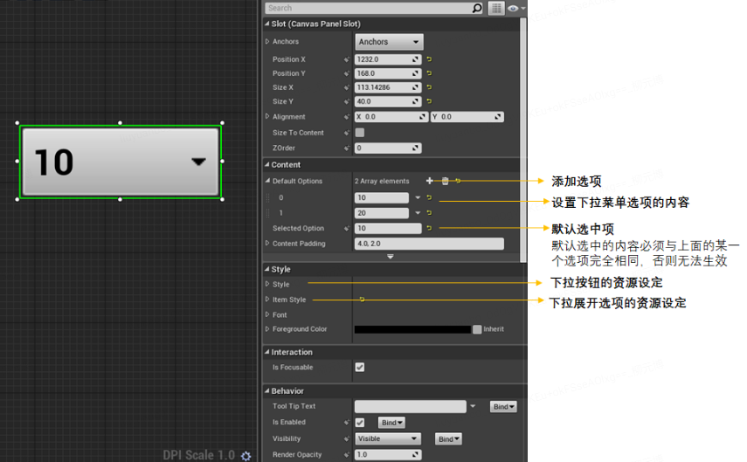The image size is (747, 462).
Task: Click the Bind button for Tool Tip Text
Action: pos(503,407)
